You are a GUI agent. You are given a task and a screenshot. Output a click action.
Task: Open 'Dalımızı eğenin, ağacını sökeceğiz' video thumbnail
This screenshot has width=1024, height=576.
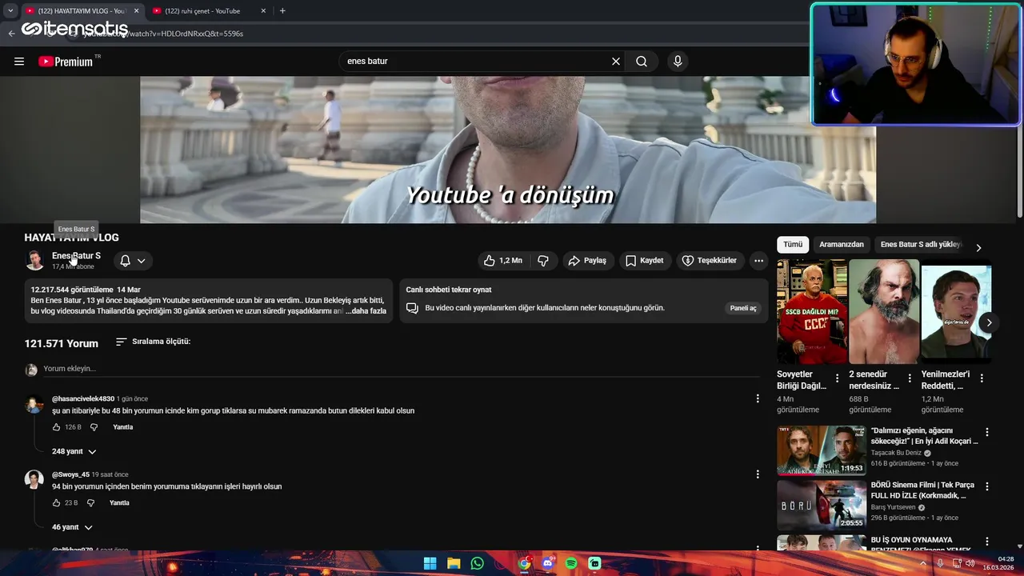pyautogui.click(x=822, y=450)
